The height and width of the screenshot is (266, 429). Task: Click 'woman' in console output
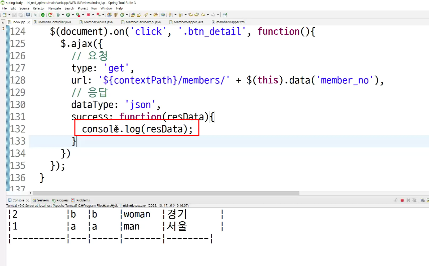coord(137,214)
